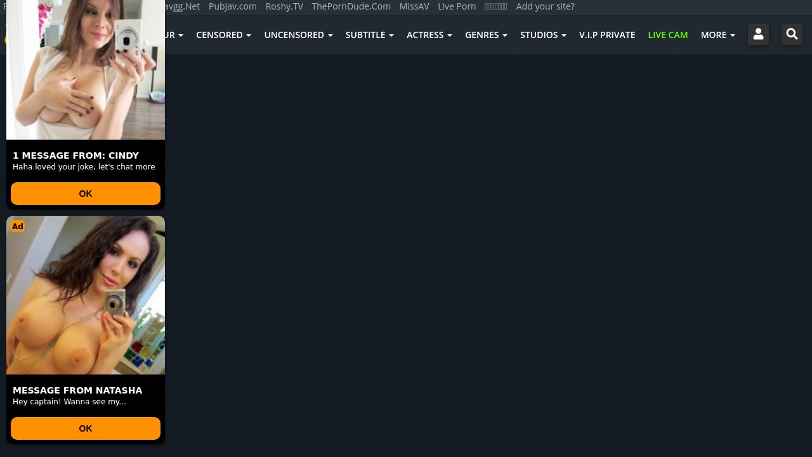Viewport: 812px width, 457px height.
Task: Follow the Add your site? link
Action: coord(546,6)
